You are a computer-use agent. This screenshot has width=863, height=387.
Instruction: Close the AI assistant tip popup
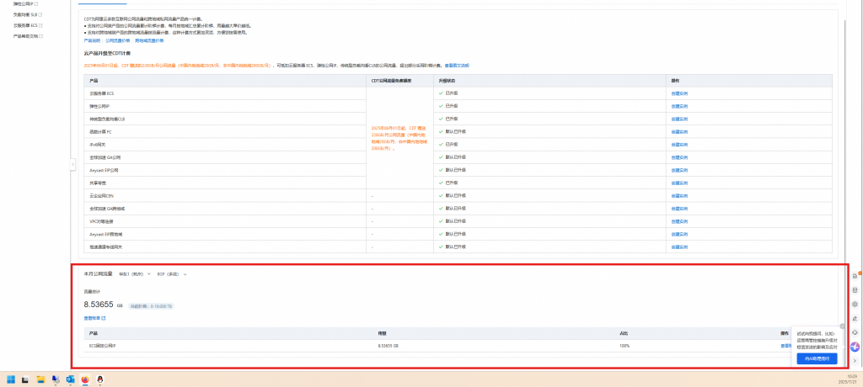[x=842, y=327]
